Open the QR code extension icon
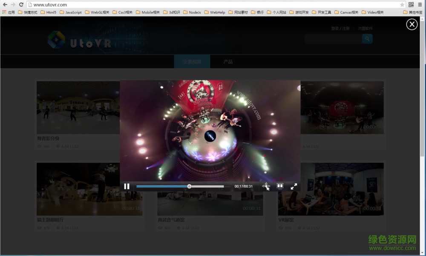The width and height of the screenshot is (426, 256). click(411, 5)
